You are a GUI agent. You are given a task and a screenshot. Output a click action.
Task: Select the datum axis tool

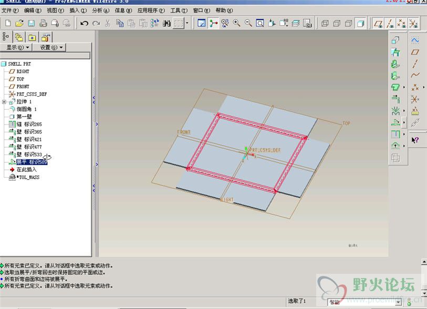click(415, 64)
